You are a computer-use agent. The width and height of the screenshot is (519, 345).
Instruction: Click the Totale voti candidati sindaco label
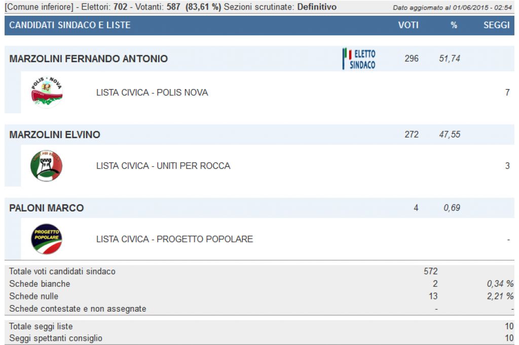click(62, 271)
